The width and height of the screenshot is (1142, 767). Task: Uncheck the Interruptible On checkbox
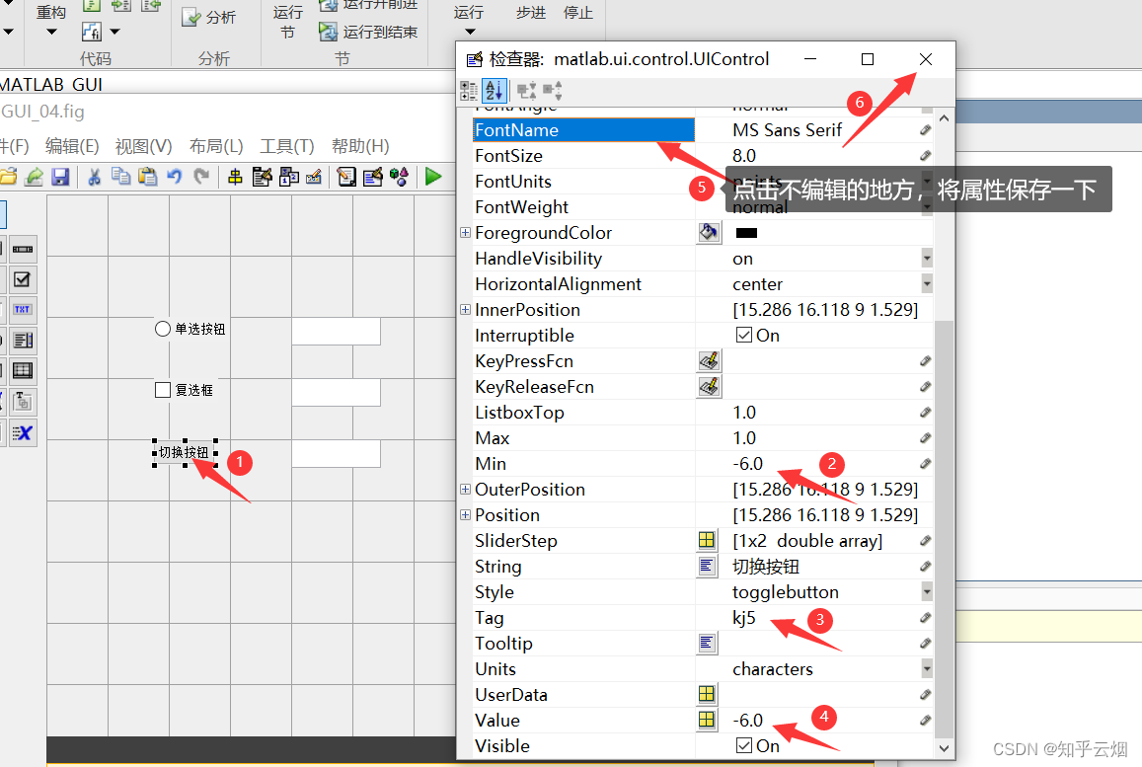742,335
